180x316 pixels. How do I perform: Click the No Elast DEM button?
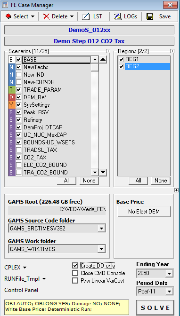pyautogui.click(x=144, y=212)
